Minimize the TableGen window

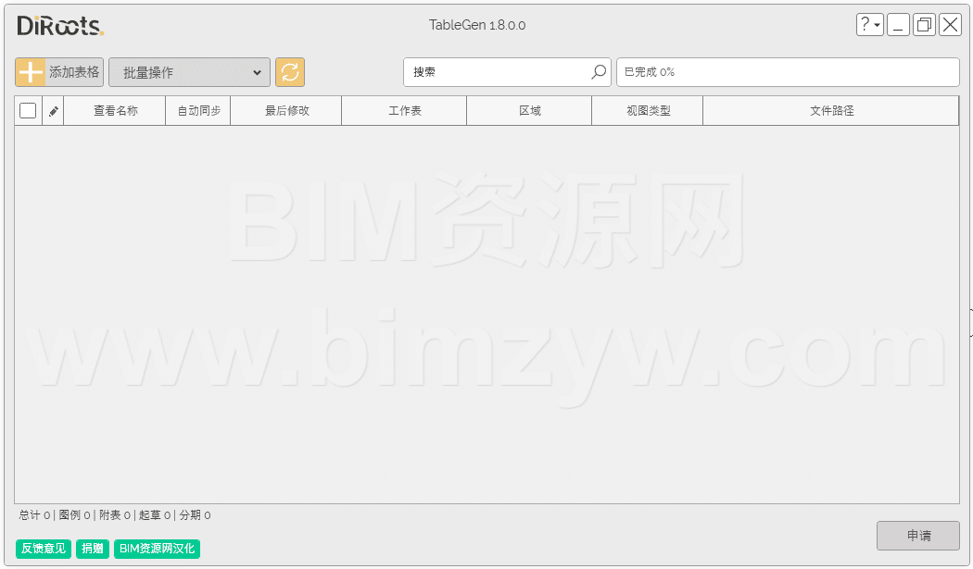[898, 25]
